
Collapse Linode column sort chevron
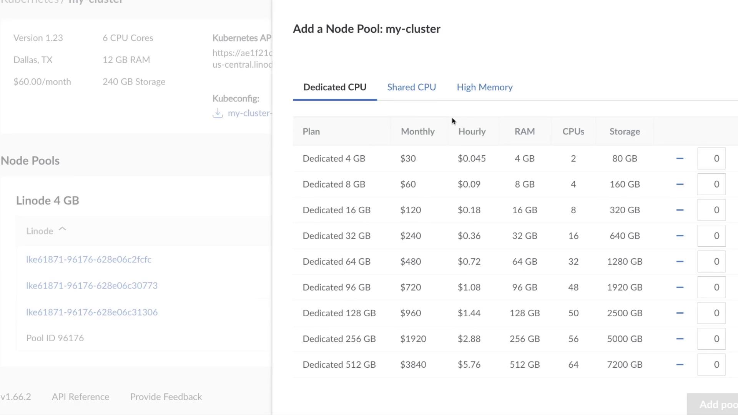pyautogui.click(x=62, y=229)
